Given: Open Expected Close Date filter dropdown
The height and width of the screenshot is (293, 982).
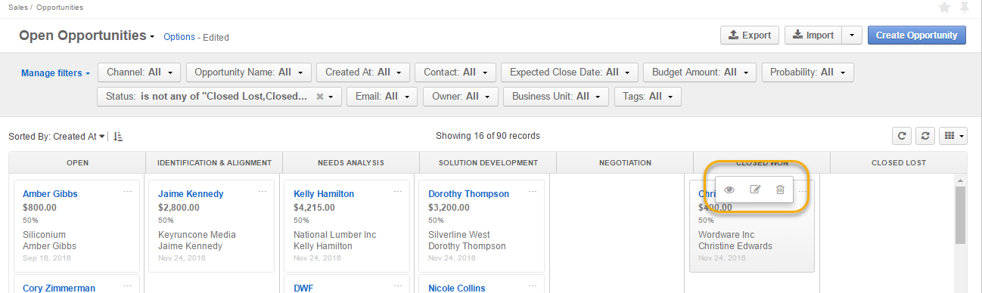Looking at the screenshot, I should click(570, 72).
